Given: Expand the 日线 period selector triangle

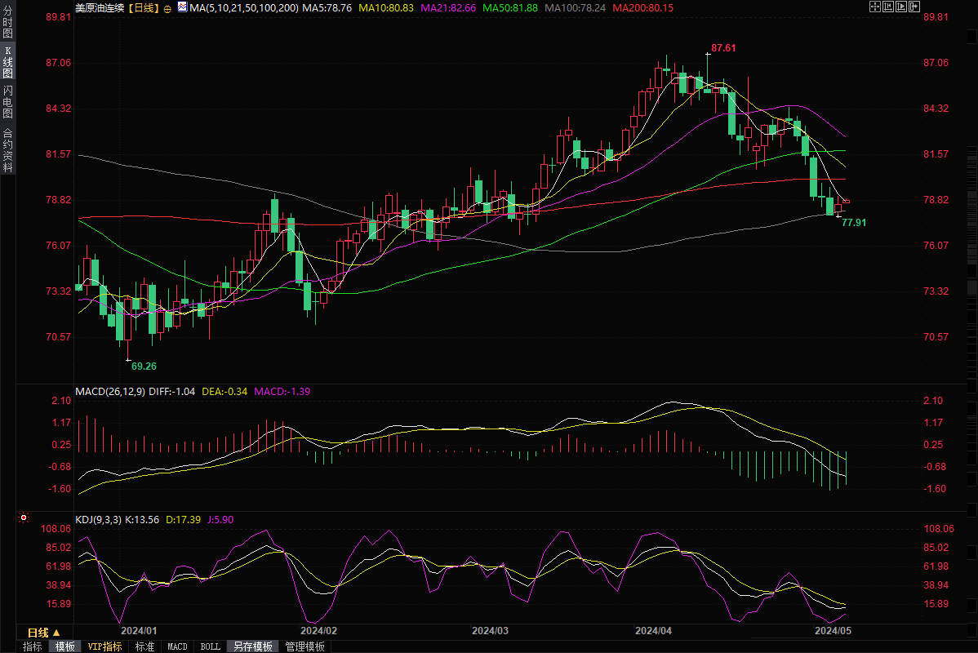Looking at the screenshot, I should click(56, 633).
